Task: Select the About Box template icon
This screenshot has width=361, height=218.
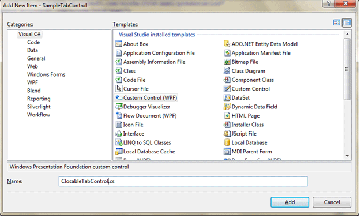Action: (x=119, y=44)
